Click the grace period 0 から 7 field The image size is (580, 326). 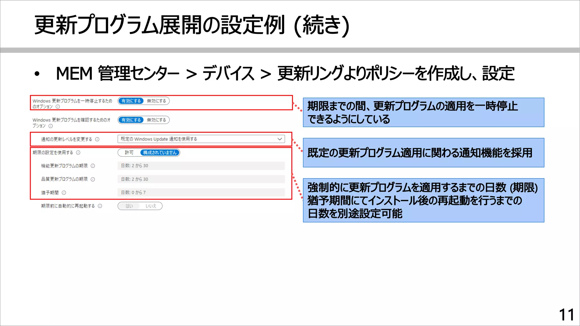tap(201, 192)
